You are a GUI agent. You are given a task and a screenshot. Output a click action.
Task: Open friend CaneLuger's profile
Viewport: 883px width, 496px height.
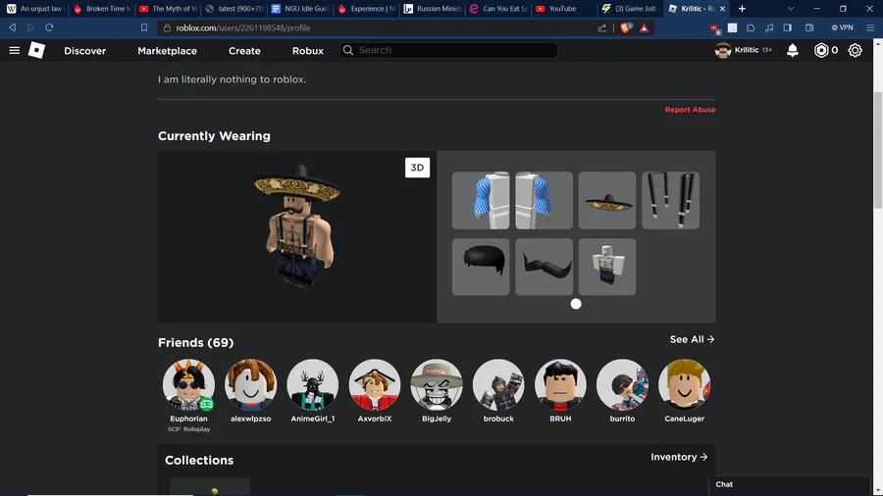click(x=684, y=384)
